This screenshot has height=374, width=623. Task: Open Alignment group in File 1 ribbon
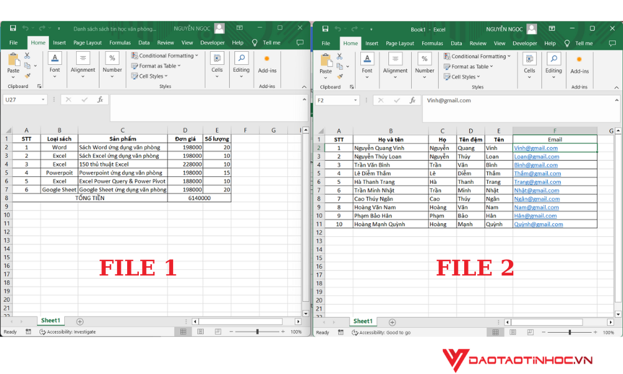click(x=83, y=64)
